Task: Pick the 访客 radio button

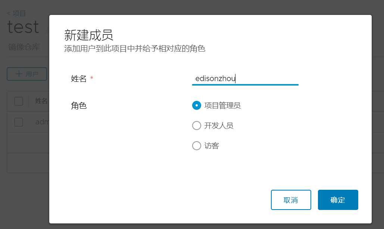Action: tap(197, 146)
